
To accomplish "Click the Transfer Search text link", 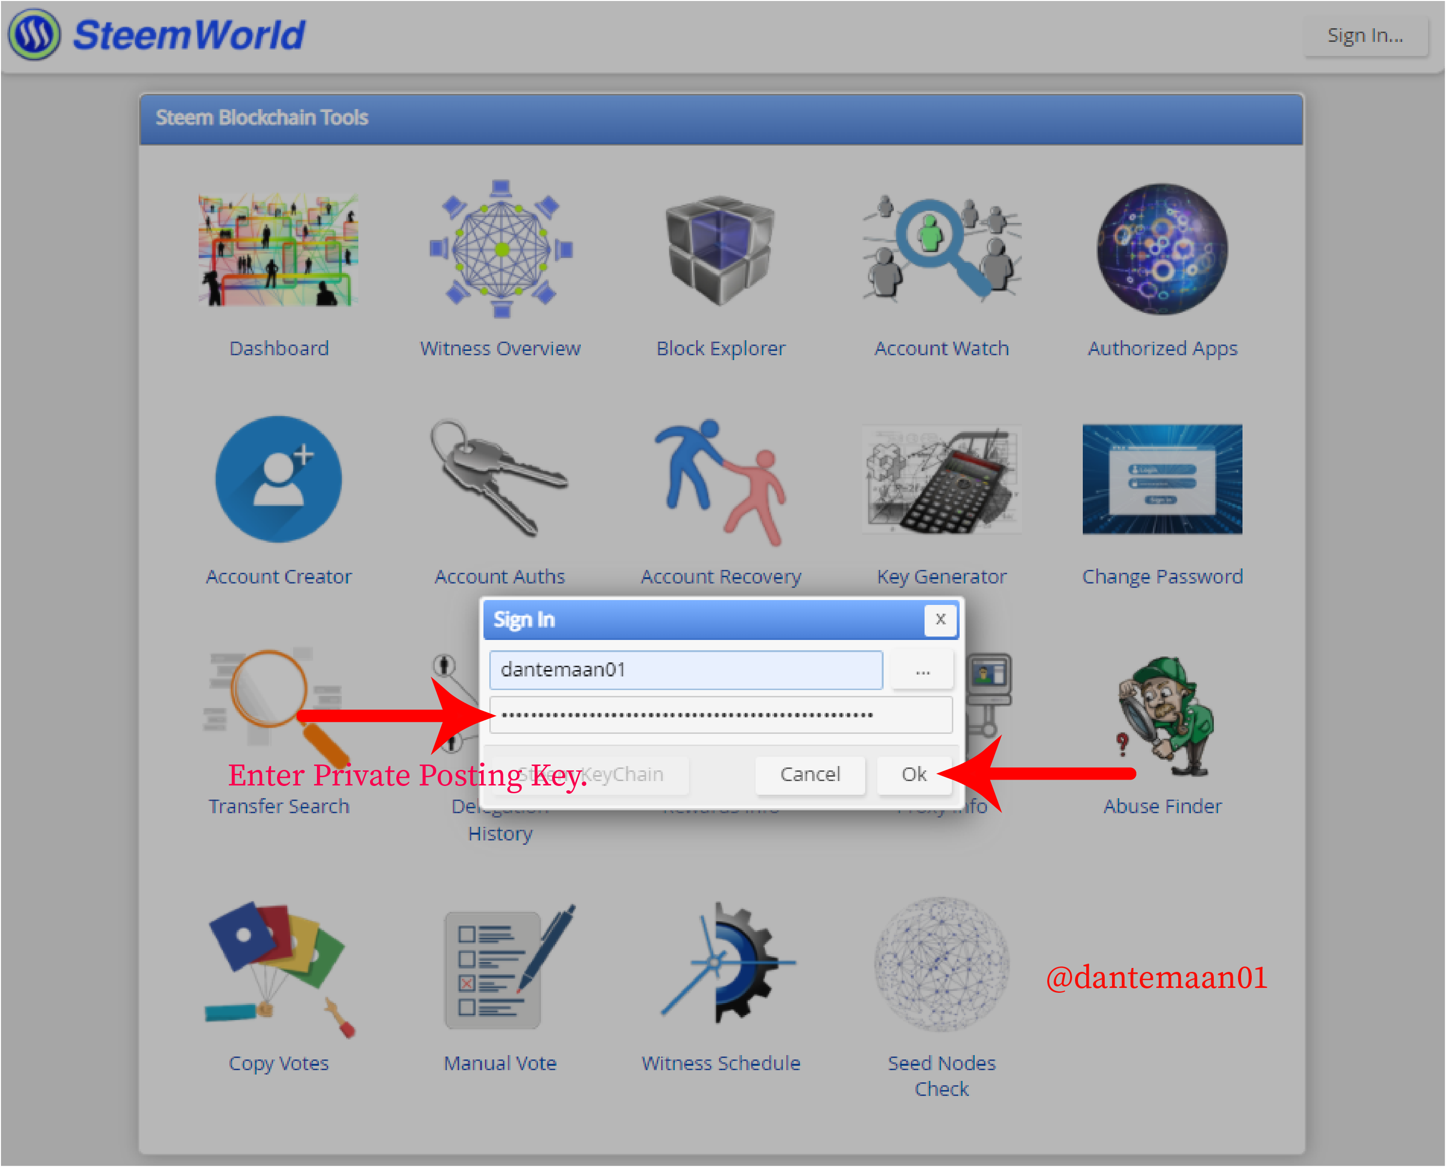I will [x=278, y=806].
